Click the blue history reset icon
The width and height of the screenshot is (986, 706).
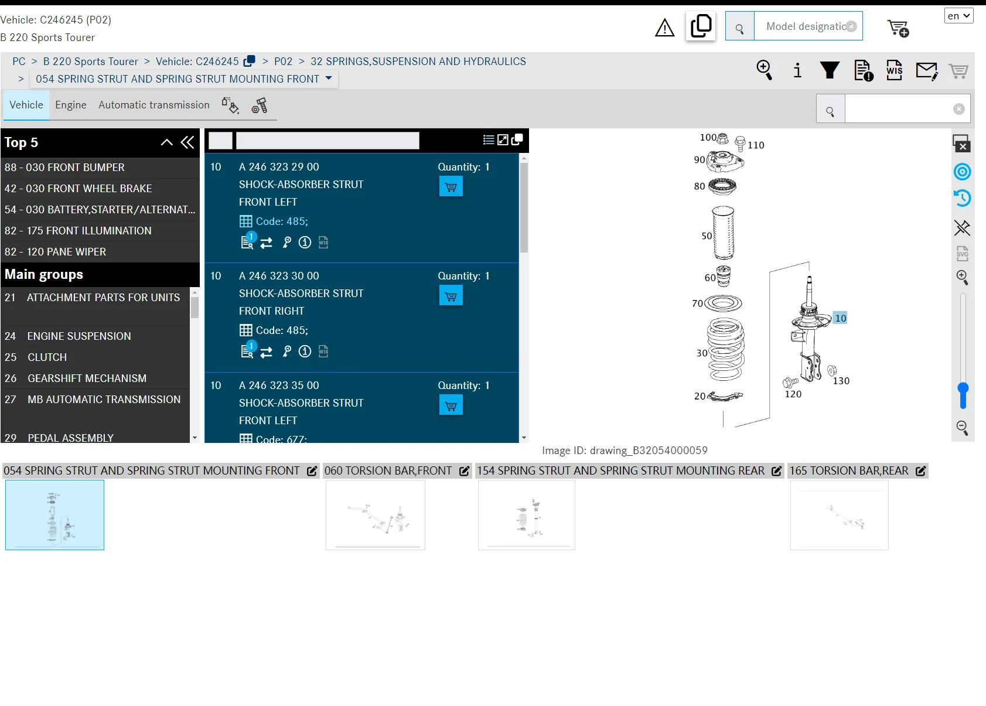coord(962,198)
